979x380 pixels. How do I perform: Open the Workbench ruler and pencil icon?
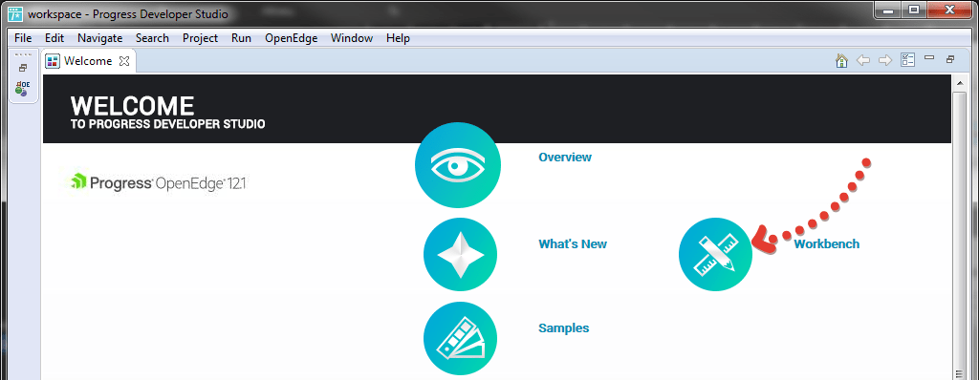click(715, 254)
